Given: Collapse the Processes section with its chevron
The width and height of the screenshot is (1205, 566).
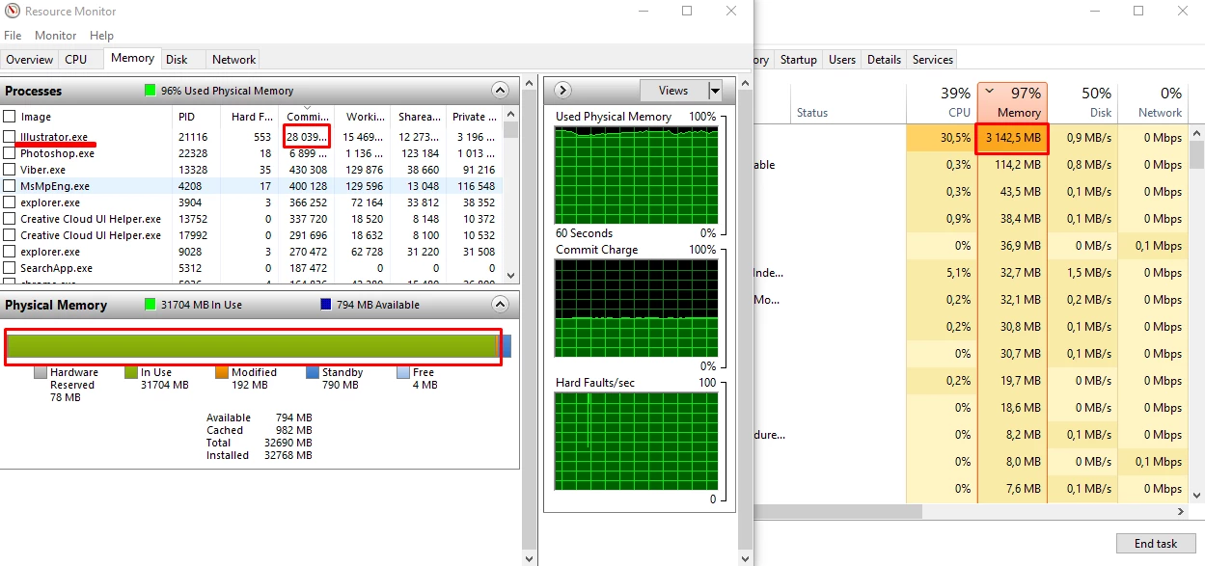Looking at the screenshot, I should (500, 91).
